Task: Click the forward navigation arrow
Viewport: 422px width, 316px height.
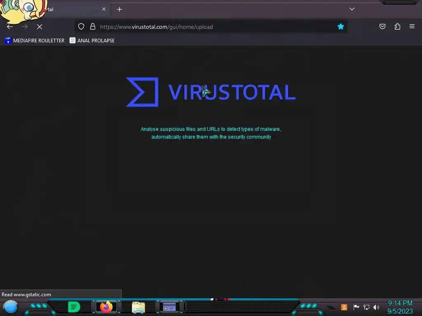Action: pyautogui.click(x=25, y=27)
